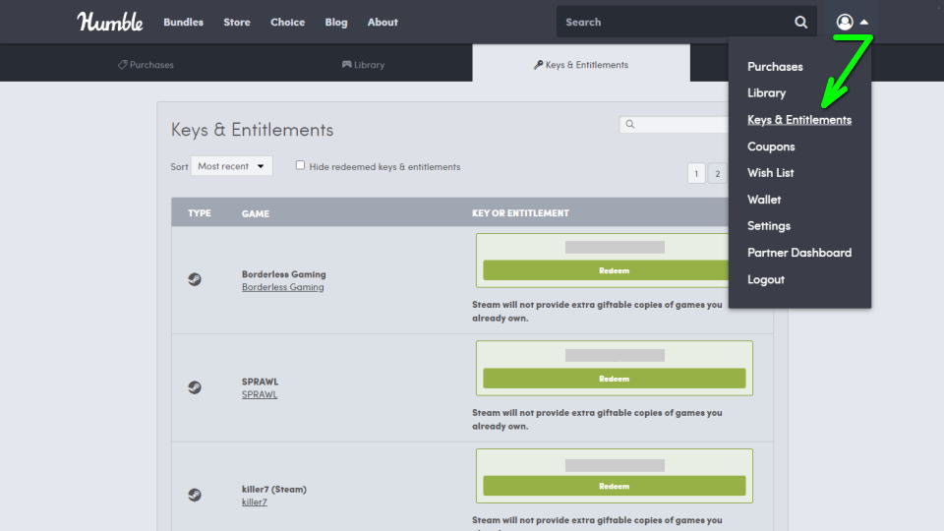Image resolution: width=944 pixels, height=531 pixels.
Task: Click the GAME column header
Action: click(x=256, y=213)
